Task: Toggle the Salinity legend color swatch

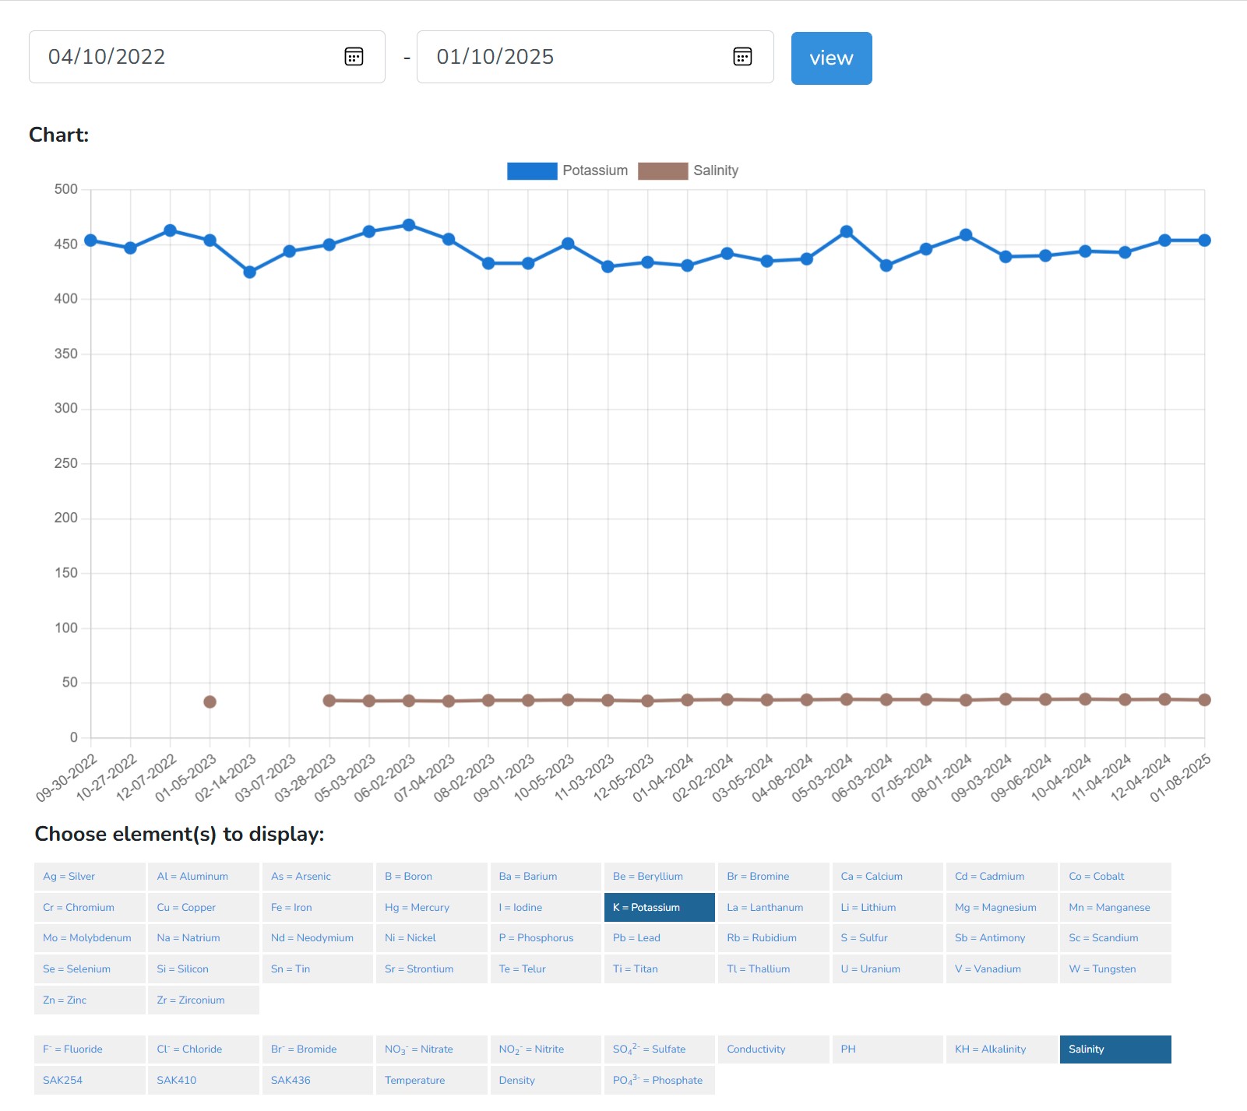Action: [x=662, y=171]
